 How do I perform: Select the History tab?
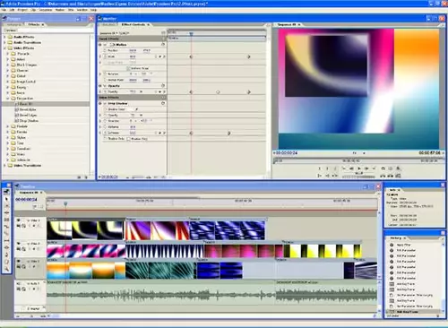(396, 238)
